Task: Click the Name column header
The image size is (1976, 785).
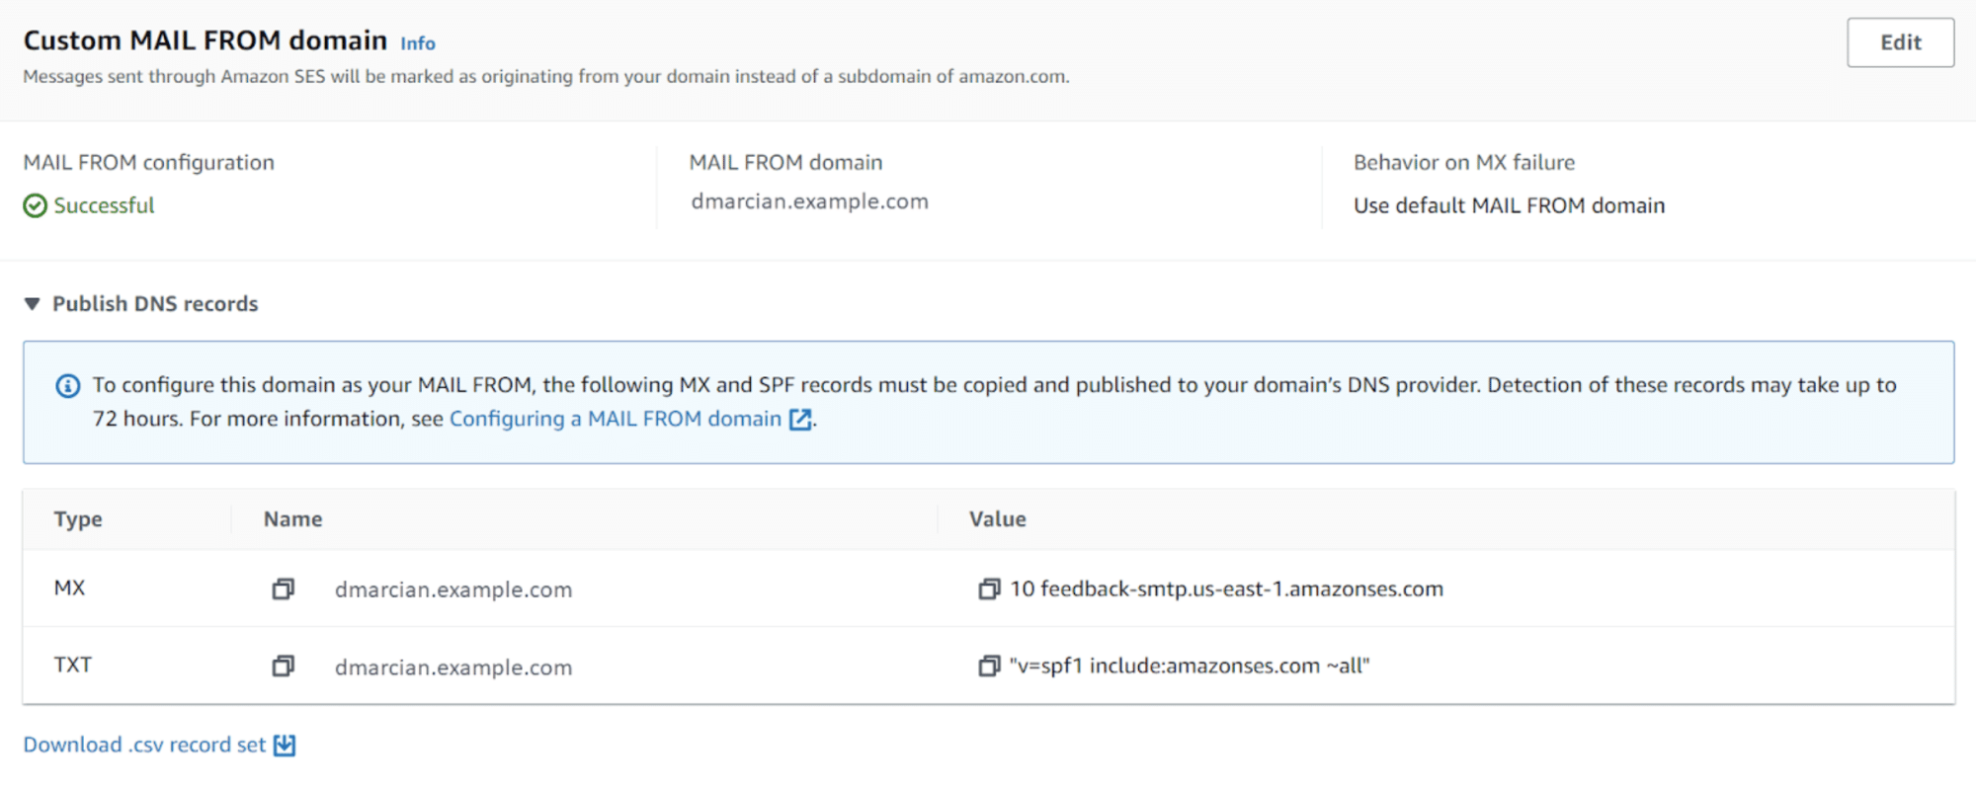Action: (x=292, y=519)
